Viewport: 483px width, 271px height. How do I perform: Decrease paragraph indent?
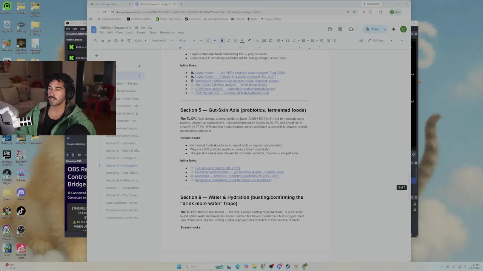point(321,41)
